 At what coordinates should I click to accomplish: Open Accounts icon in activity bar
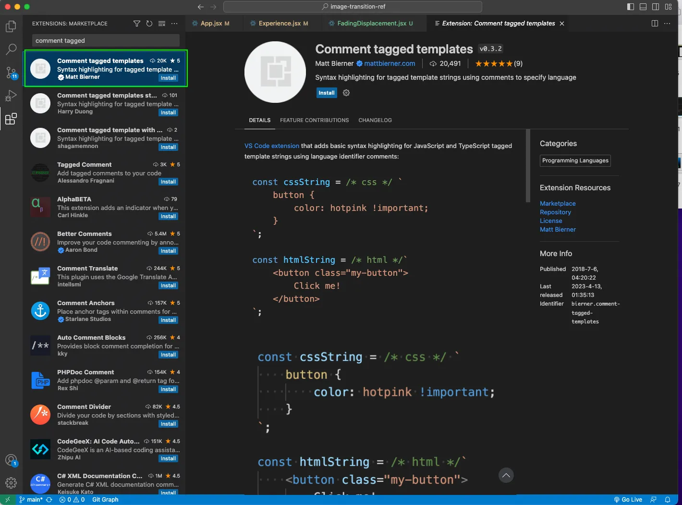[11, 460]
